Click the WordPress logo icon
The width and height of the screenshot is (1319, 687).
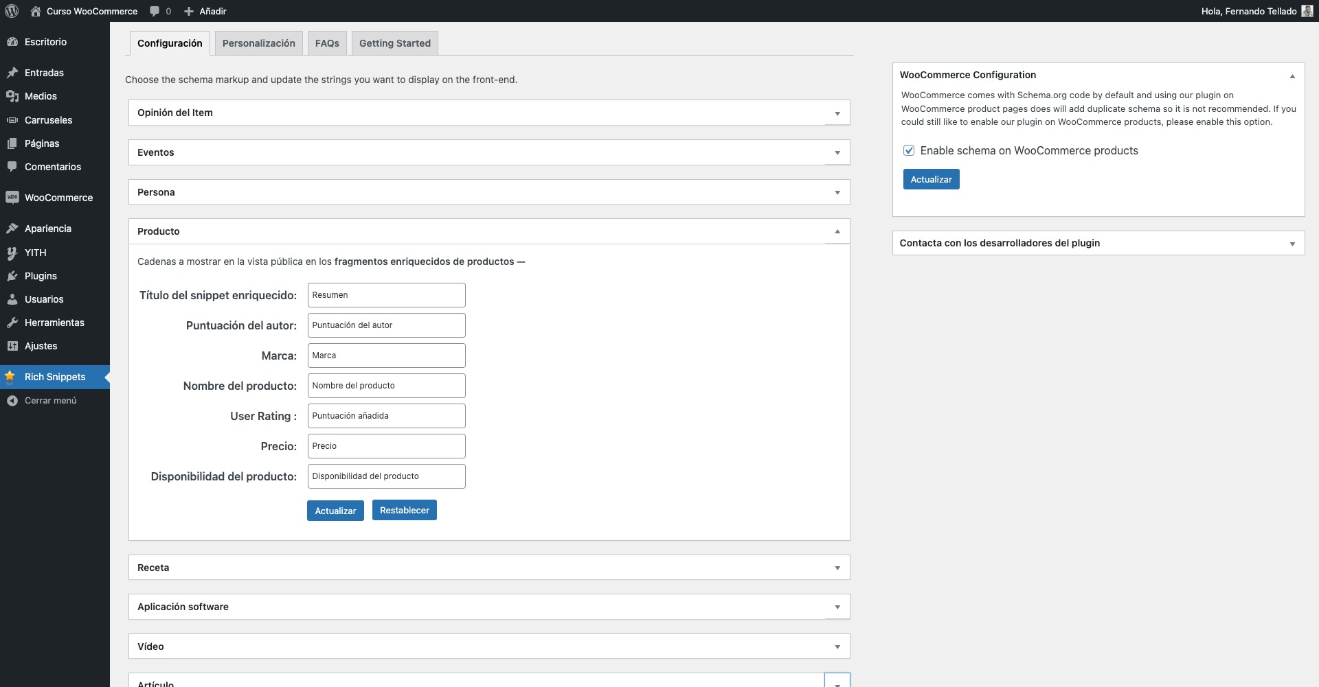pyautogui.click(x=12, y=11)
